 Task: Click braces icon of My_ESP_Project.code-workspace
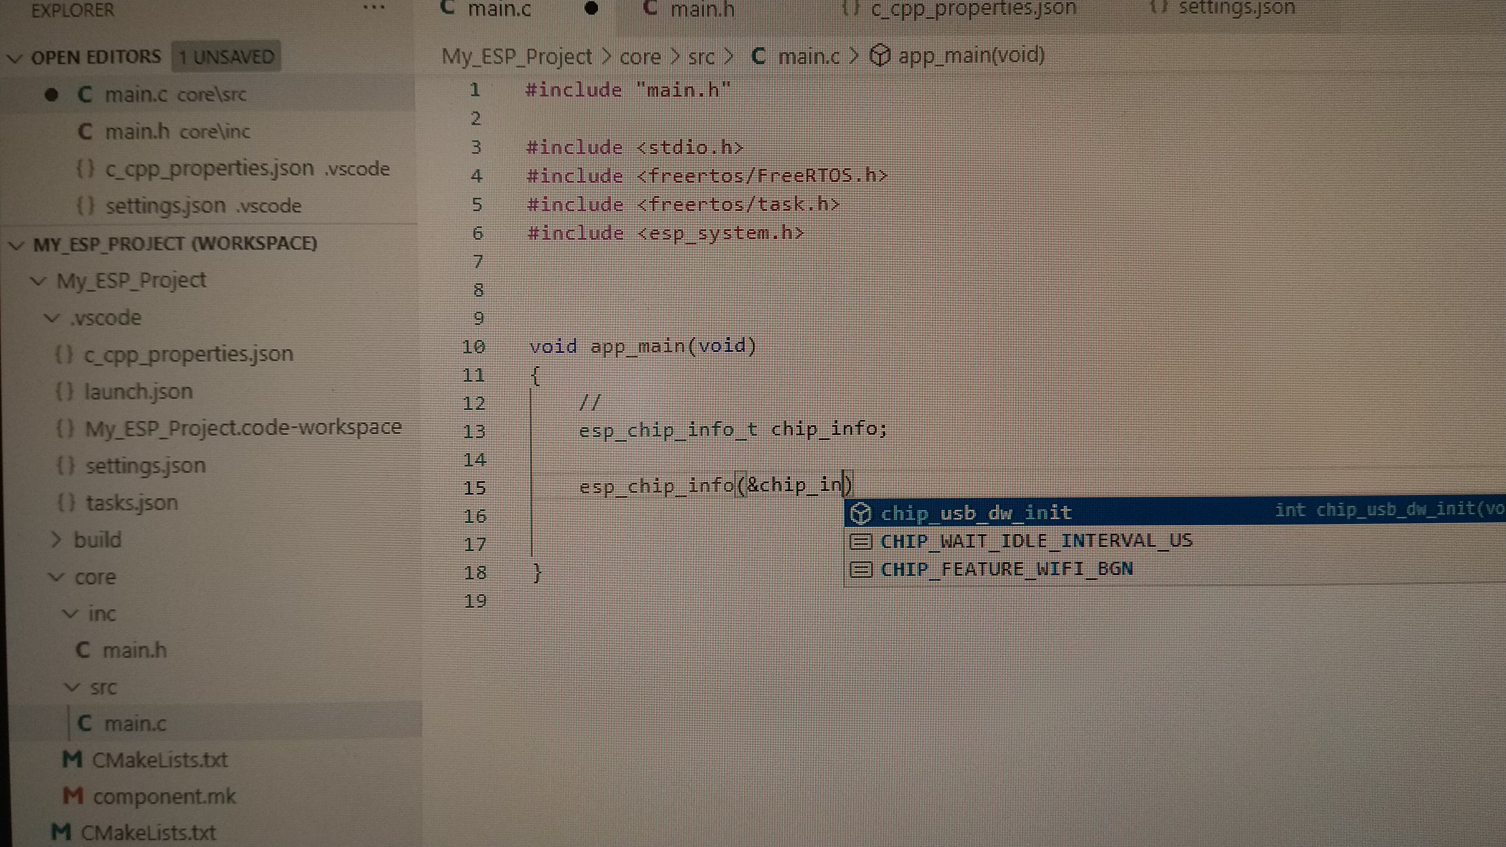point(65,428)
